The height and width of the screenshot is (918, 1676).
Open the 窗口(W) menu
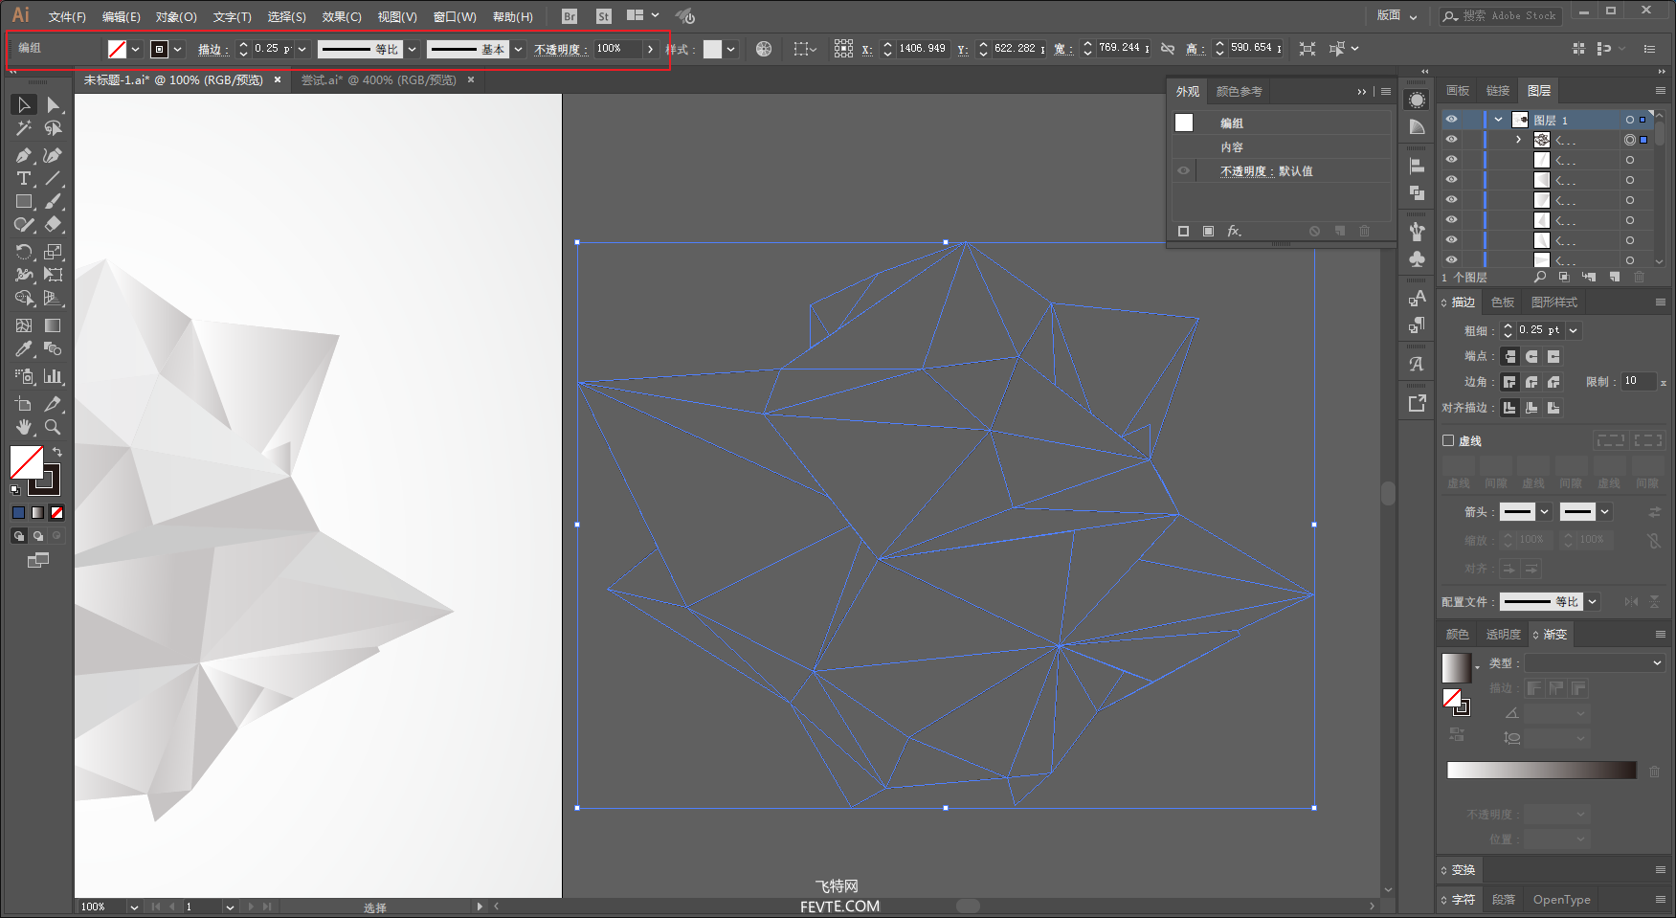(x=455, y=17)
